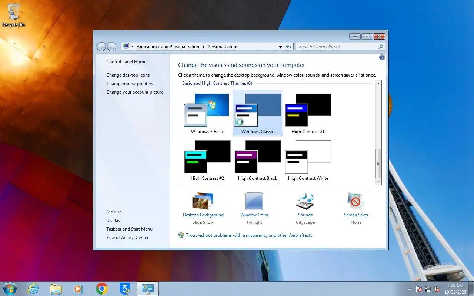The image size is (474, 296).
Task: Click the refresh button beside address bar
Action: pos(289,47)
